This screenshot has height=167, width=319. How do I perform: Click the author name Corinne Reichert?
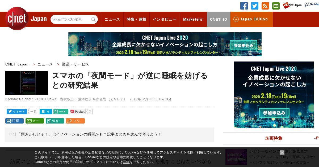(19, 99)
